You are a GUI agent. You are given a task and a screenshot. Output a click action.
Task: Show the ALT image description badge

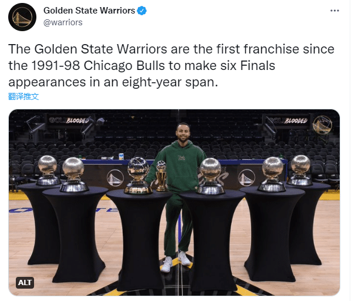coord(25,283)
